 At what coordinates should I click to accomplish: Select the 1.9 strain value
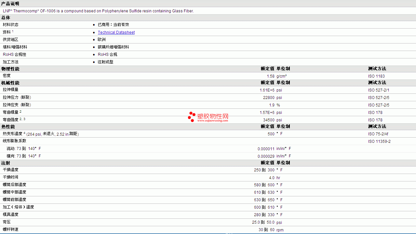pos(272,105)
